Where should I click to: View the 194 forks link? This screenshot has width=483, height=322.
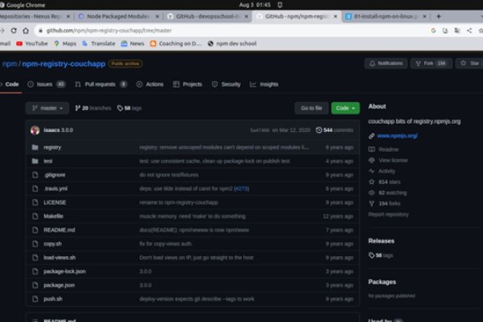(390, 204)
